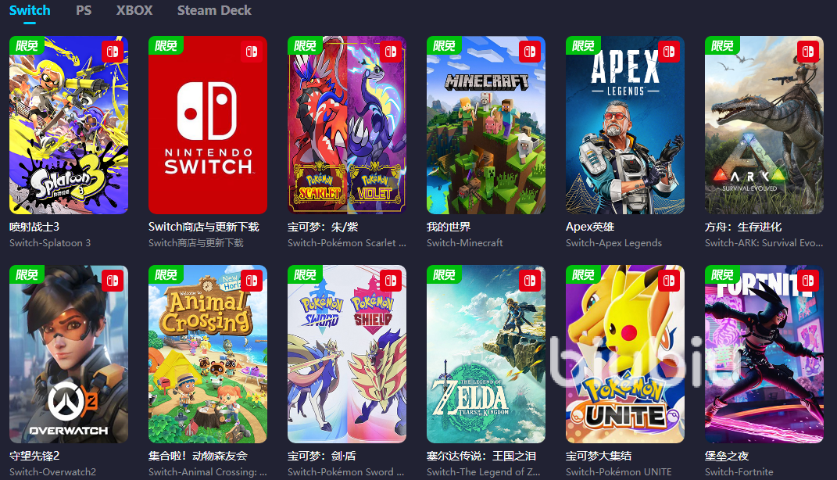Click the 限免 badge on Fortnite cover
837x480 pixels.
click(722, 274)
